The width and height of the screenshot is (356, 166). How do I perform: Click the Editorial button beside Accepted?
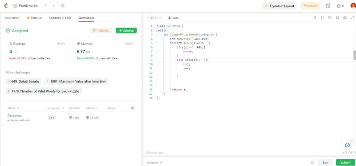point(101,31)
